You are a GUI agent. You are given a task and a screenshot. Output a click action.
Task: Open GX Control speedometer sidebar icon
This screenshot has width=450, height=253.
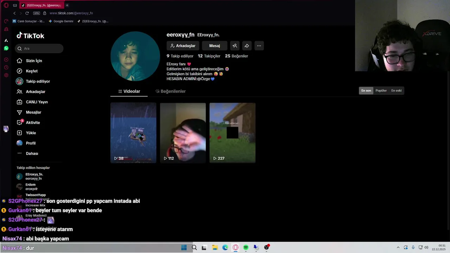click(6, 21)
